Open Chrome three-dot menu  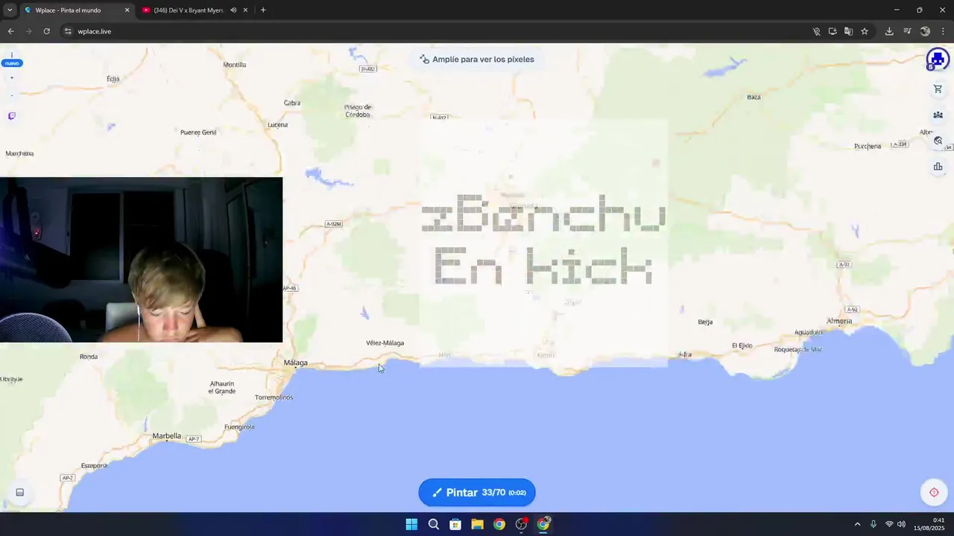[943, 31]
